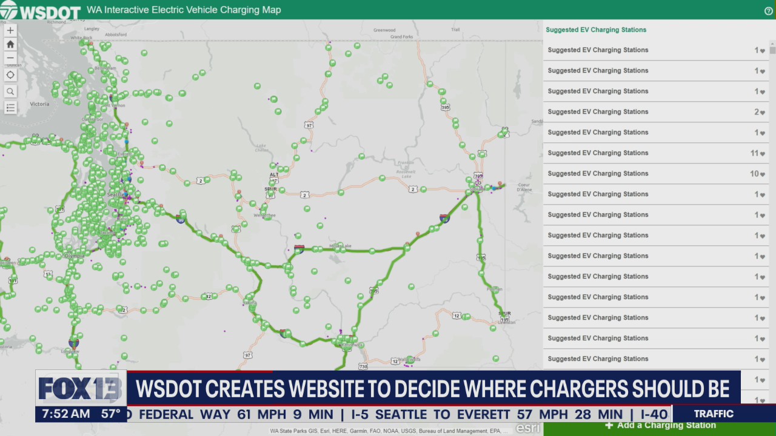The width and height of the screenshot is (776, 436).
Task: Like the suggestion showing 11 votes
Action: coord(763,154)
